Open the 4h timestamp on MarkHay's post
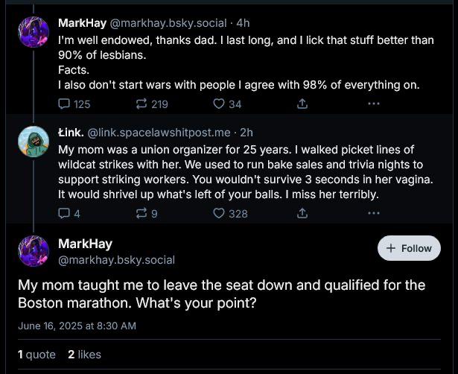The height and width of the screenshot is (374, 458). coord(243,22)
